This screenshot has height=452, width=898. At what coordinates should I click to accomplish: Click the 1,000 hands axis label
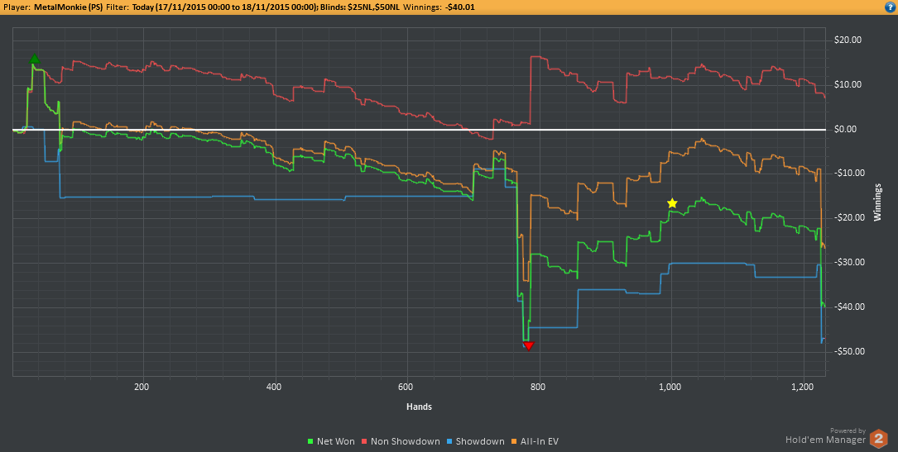coord(670,386)
